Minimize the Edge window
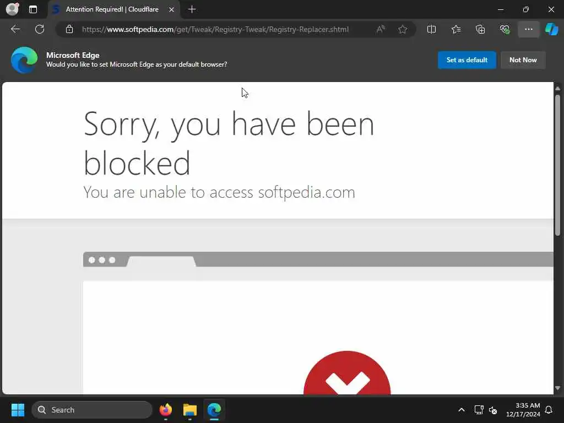This screenshot has height=423, width=564. [x=500, y=9]
